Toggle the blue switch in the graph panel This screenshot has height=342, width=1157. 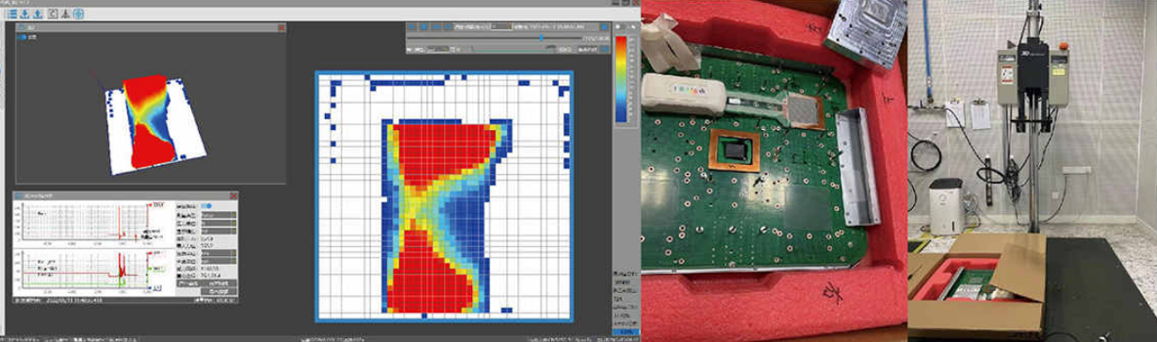(206, 205)
